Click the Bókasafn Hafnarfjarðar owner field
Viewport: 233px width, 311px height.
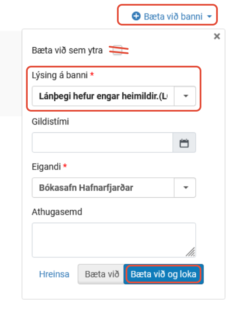click(x=103, y=188)
